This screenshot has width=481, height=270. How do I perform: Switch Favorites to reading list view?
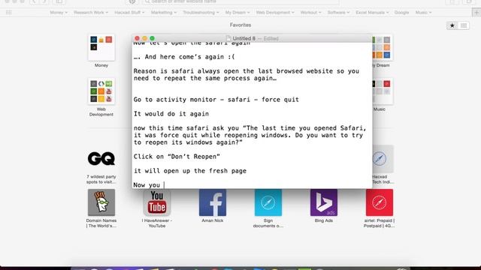464,25
